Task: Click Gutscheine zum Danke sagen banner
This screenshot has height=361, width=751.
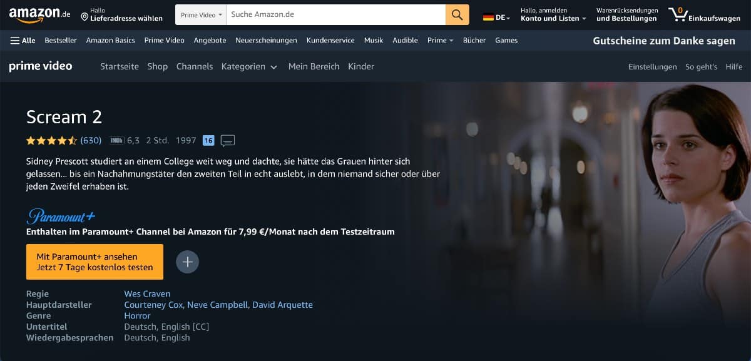Action: pos(664,41)
